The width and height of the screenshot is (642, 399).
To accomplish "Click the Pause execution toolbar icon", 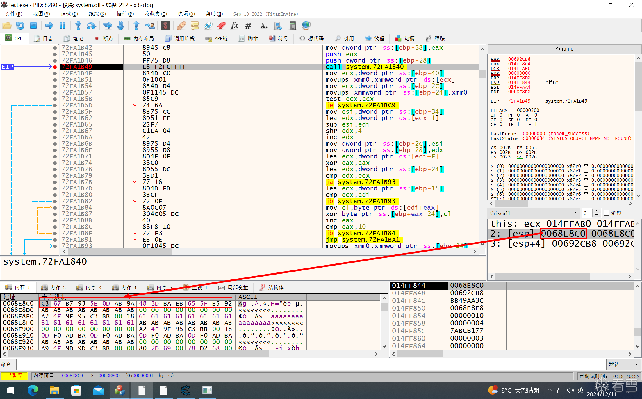I will pos(63,26).
